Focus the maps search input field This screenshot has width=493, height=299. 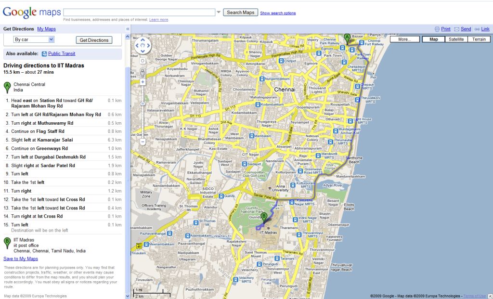pos(139,12)
